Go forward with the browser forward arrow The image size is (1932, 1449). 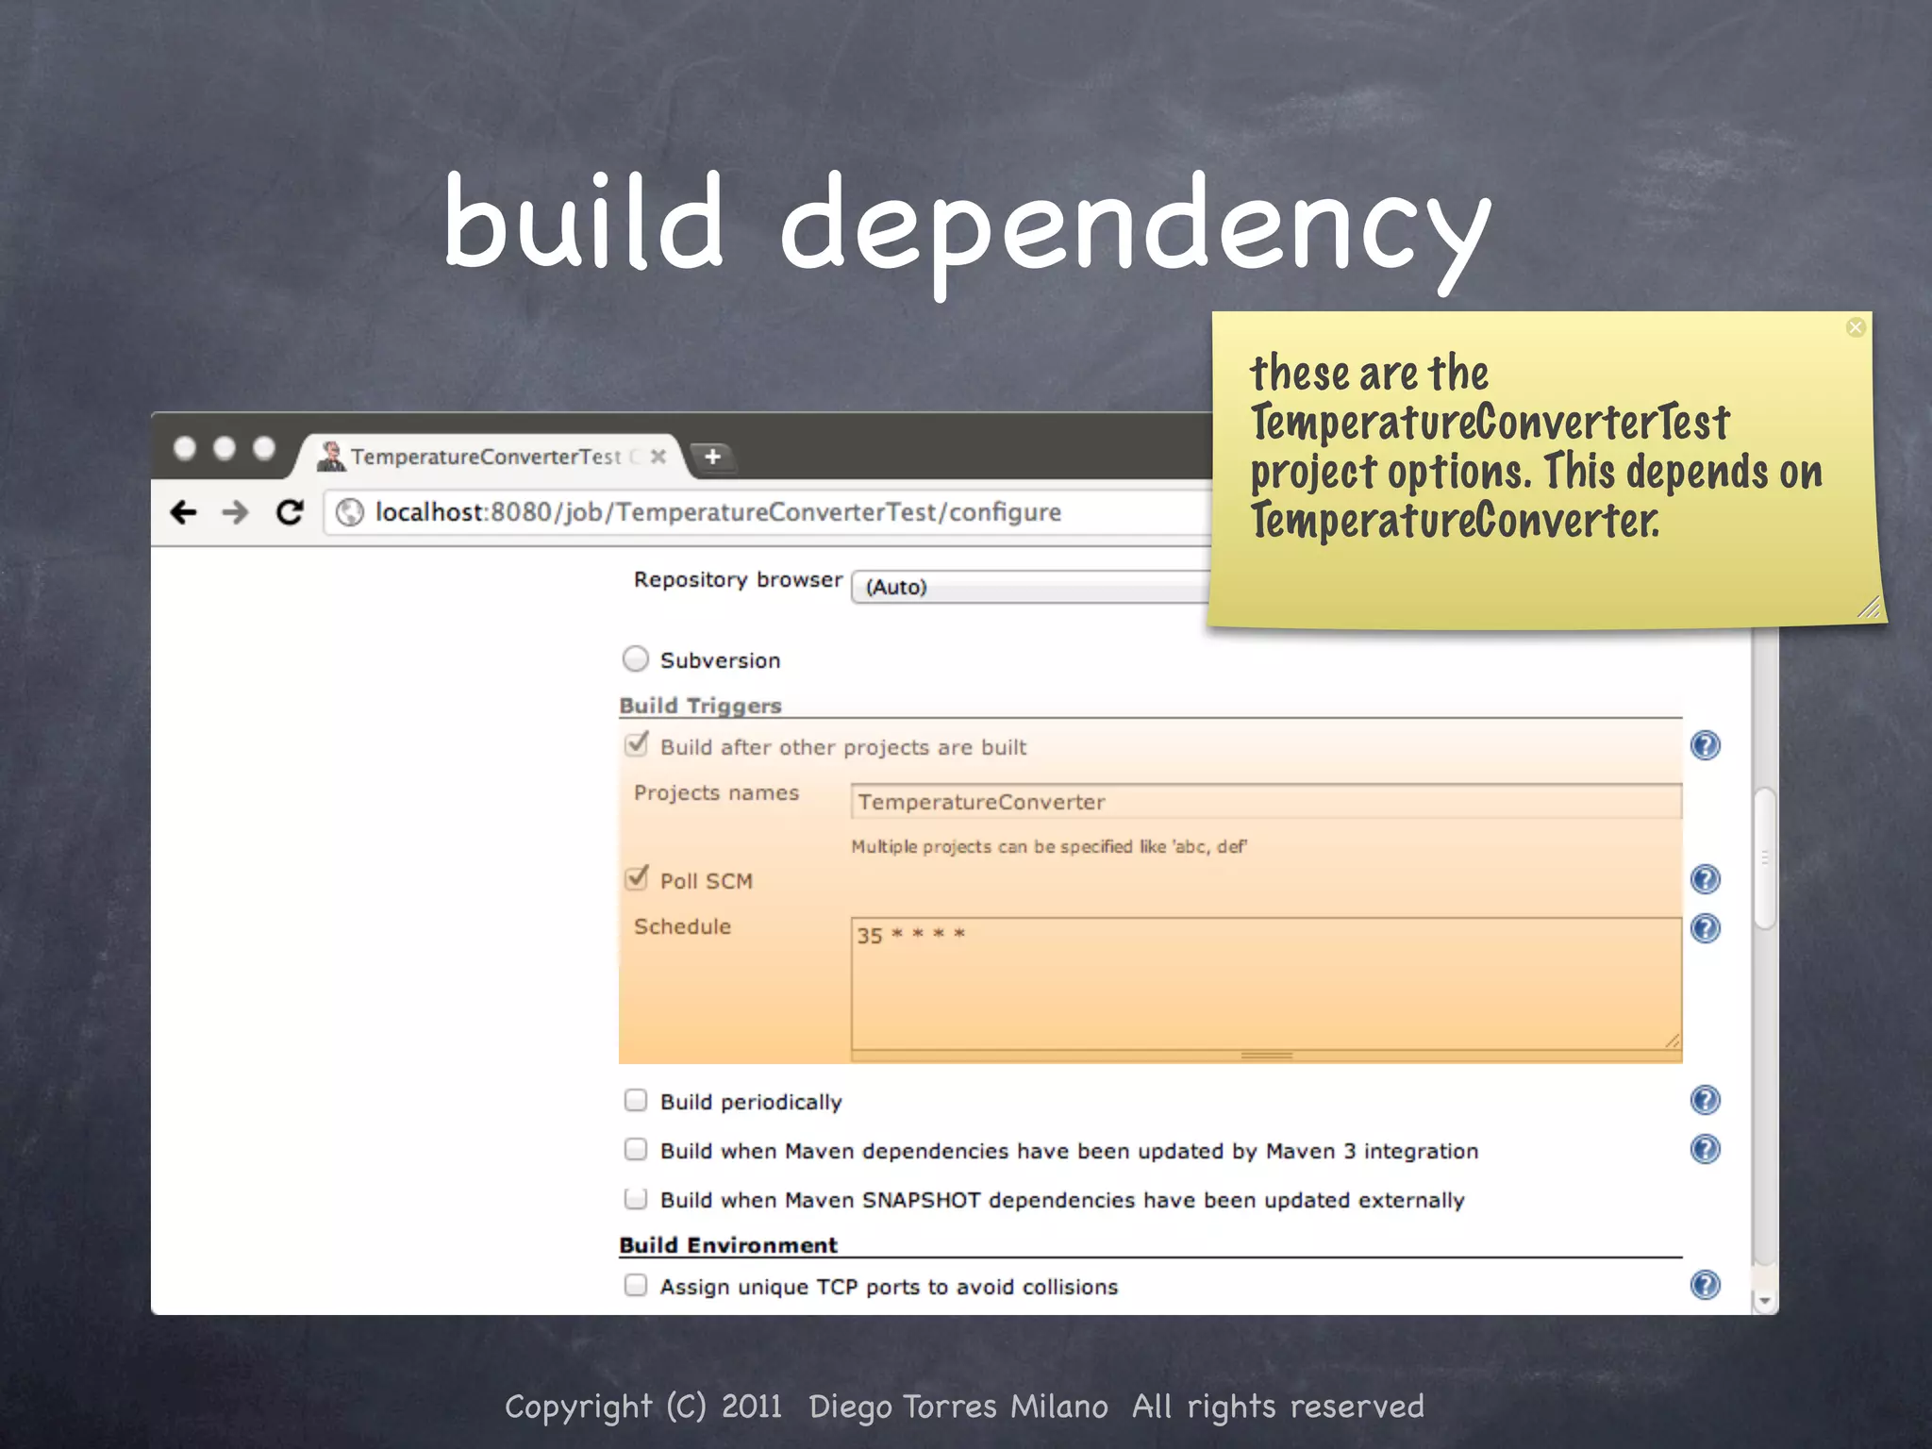236,512
